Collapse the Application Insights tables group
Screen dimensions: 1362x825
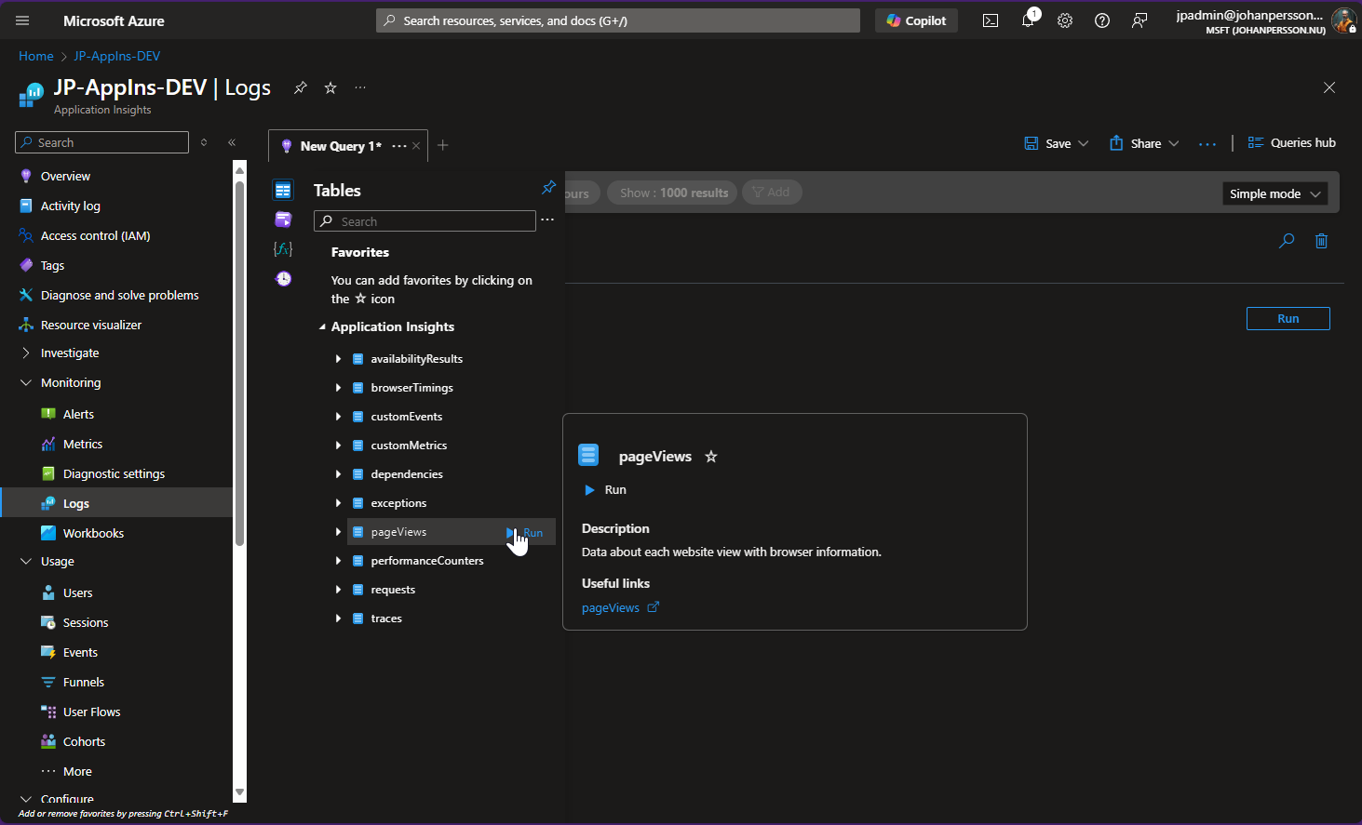pos(322,327)
